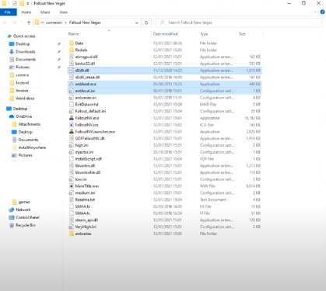
Task: Select the injector.ini file icon
Action: pyautogui.click(x=72, y=152)
